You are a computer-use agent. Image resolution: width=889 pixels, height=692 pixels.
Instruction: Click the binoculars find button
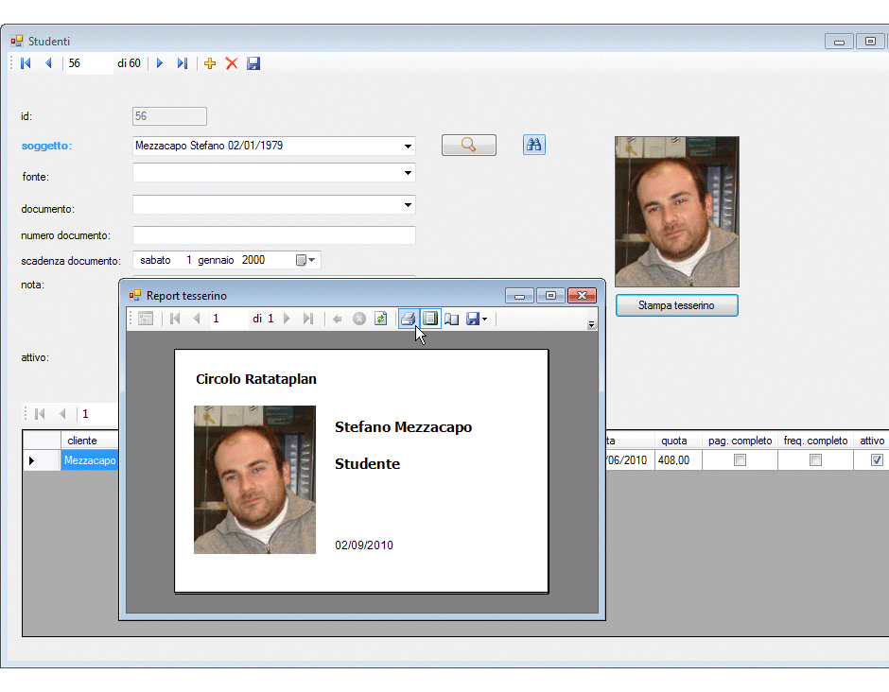pos(534,145)
